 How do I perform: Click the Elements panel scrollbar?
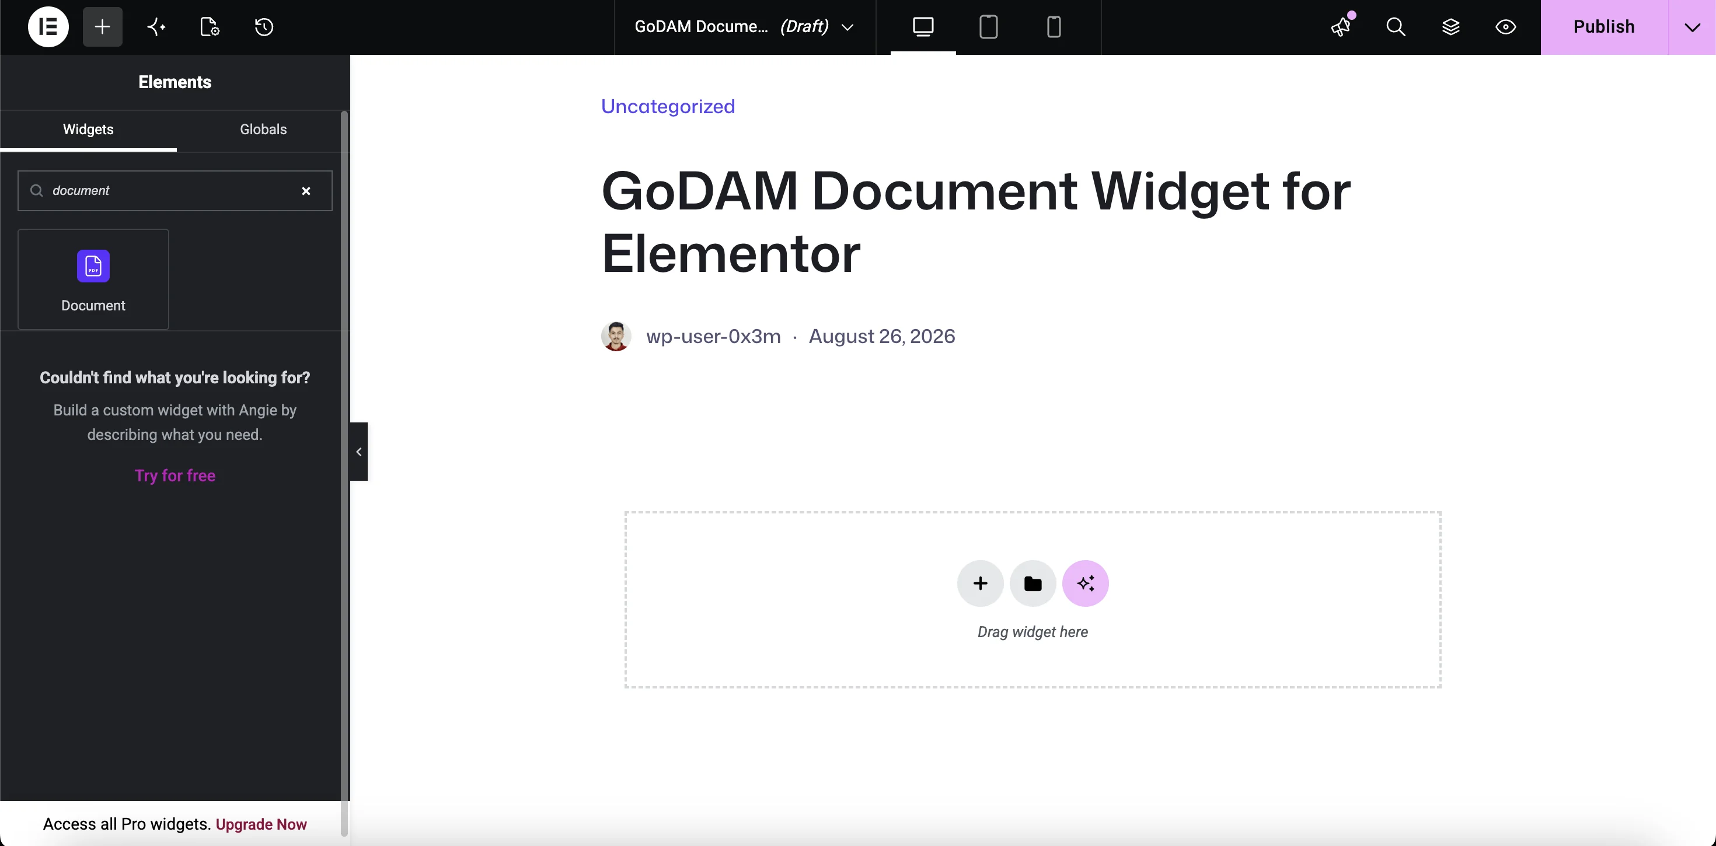(344, 473)
